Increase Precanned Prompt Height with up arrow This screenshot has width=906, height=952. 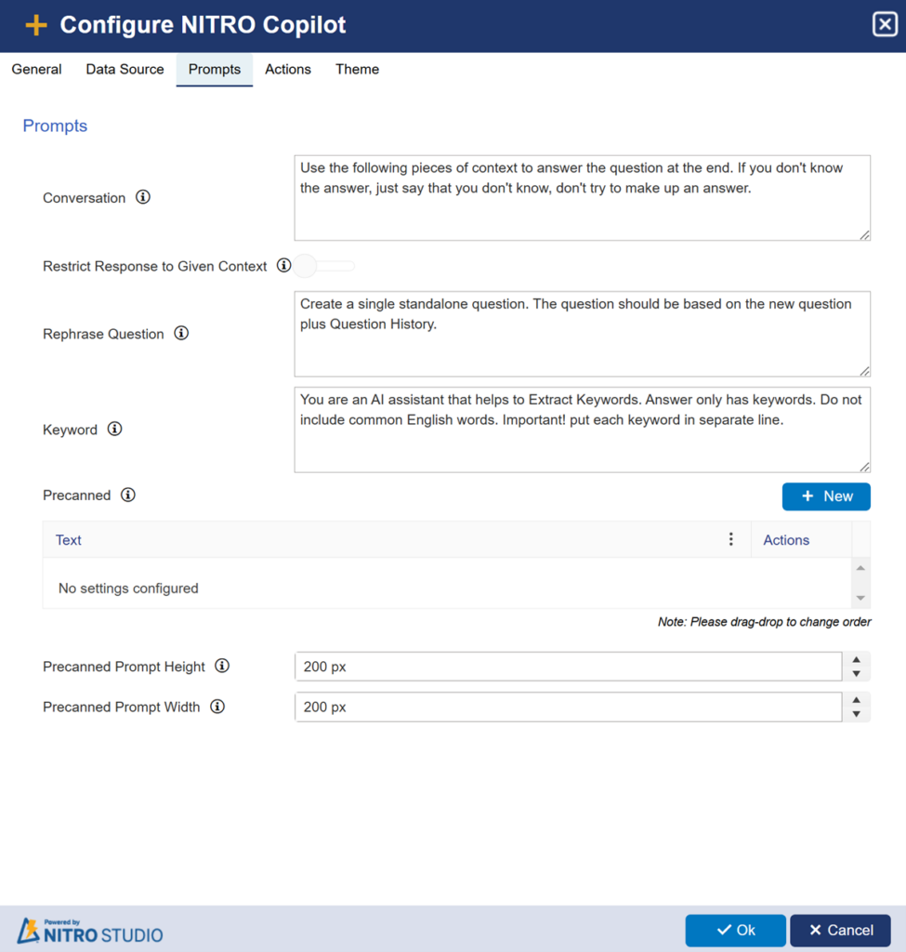(x=856, y=660)
